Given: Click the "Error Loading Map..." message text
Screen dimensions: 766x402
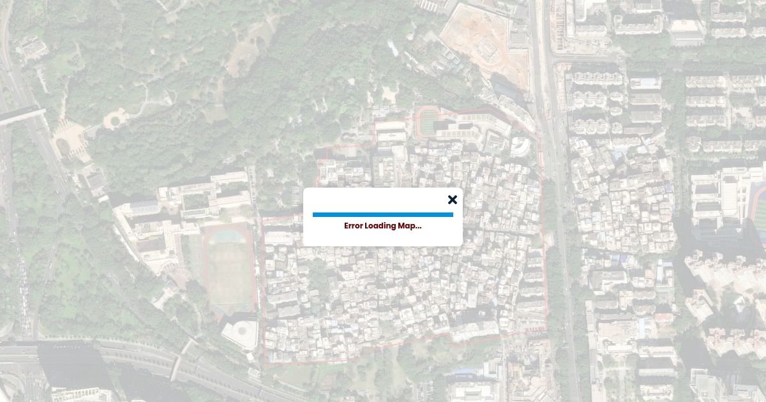Looking at the screenshot, I should (383, 226).
